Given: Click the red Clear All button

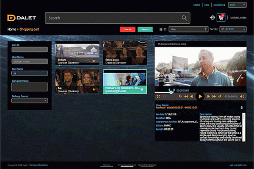Looking at the screenshot, I should click(x=128, y=29).
